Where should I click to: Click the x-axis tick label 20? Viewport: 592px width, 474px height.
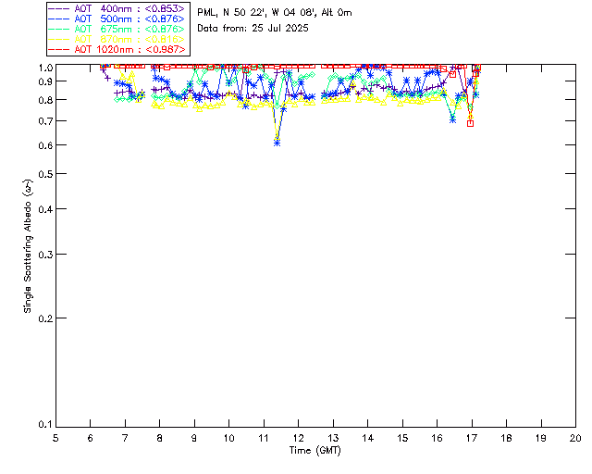(575, 438)
